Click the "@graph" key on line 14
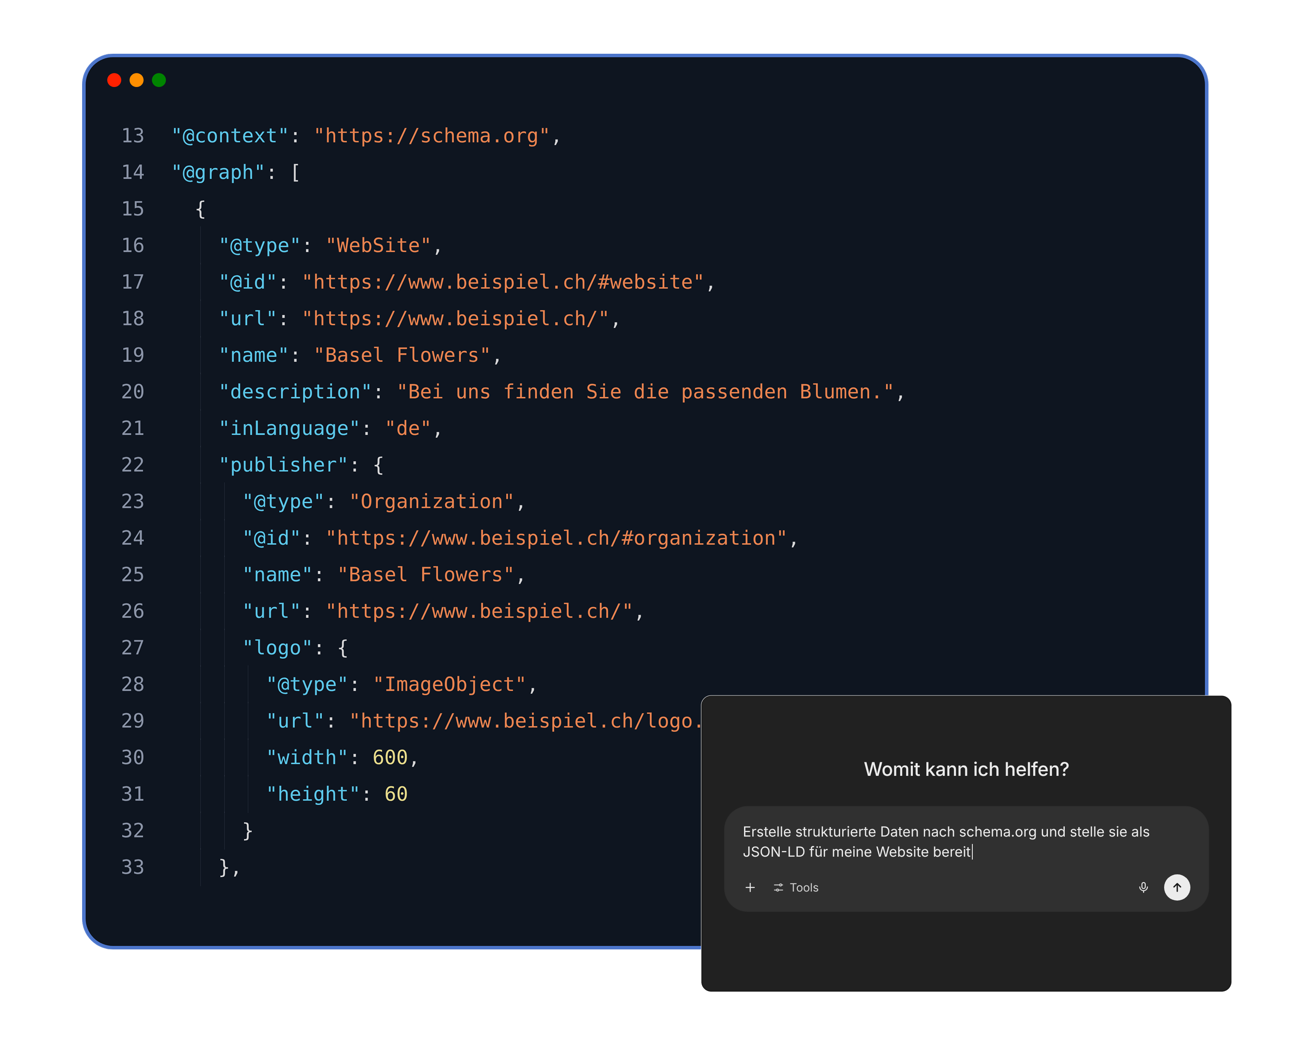The width and height of the screenshot is (1314, 1045). [x=218, y=172]
